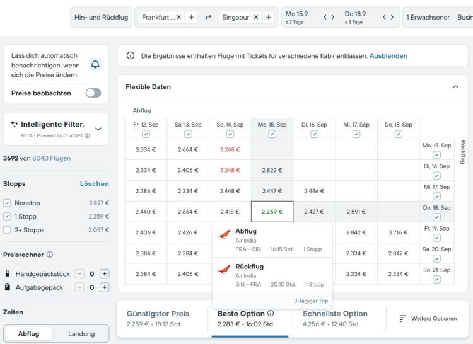Switch to Schnellste Option tab
This screenshot has width=473, height=344.
click(x=335, y=318)
